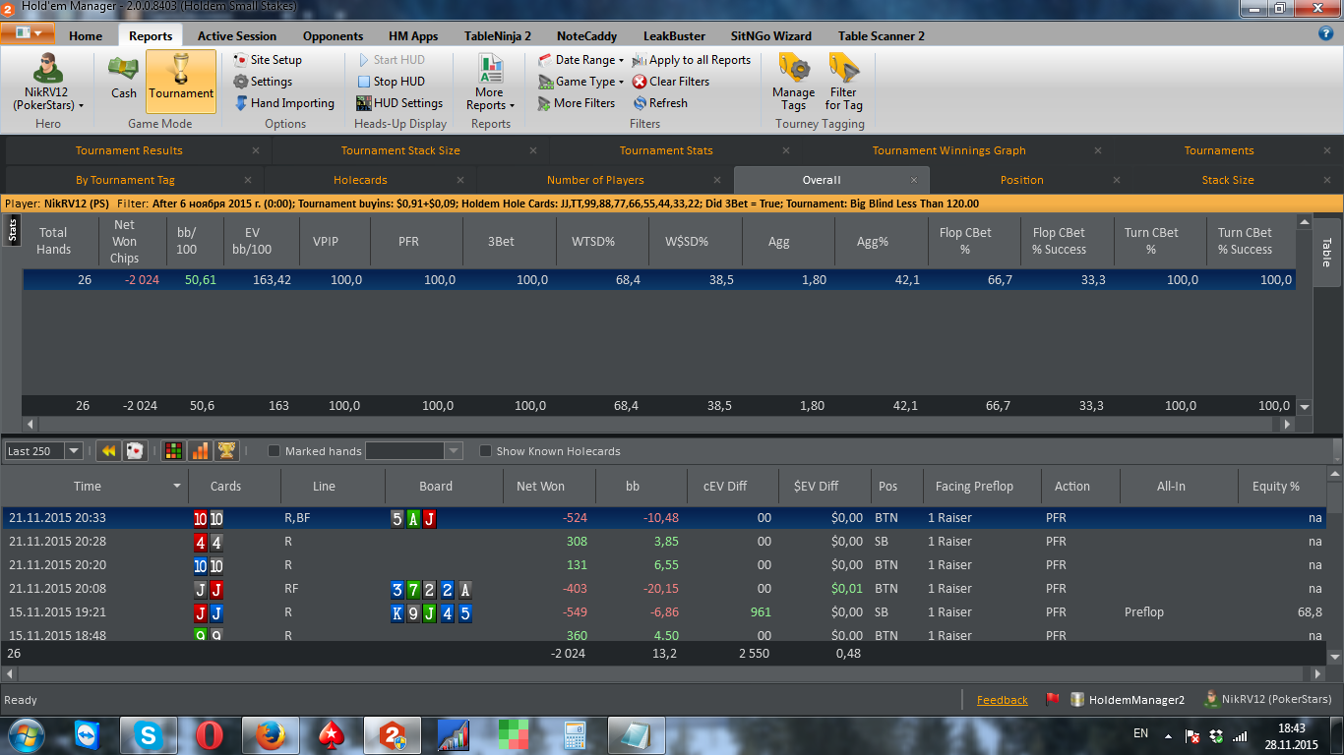
Task: Show hidden system tray icons
Action: point(1168,734)
